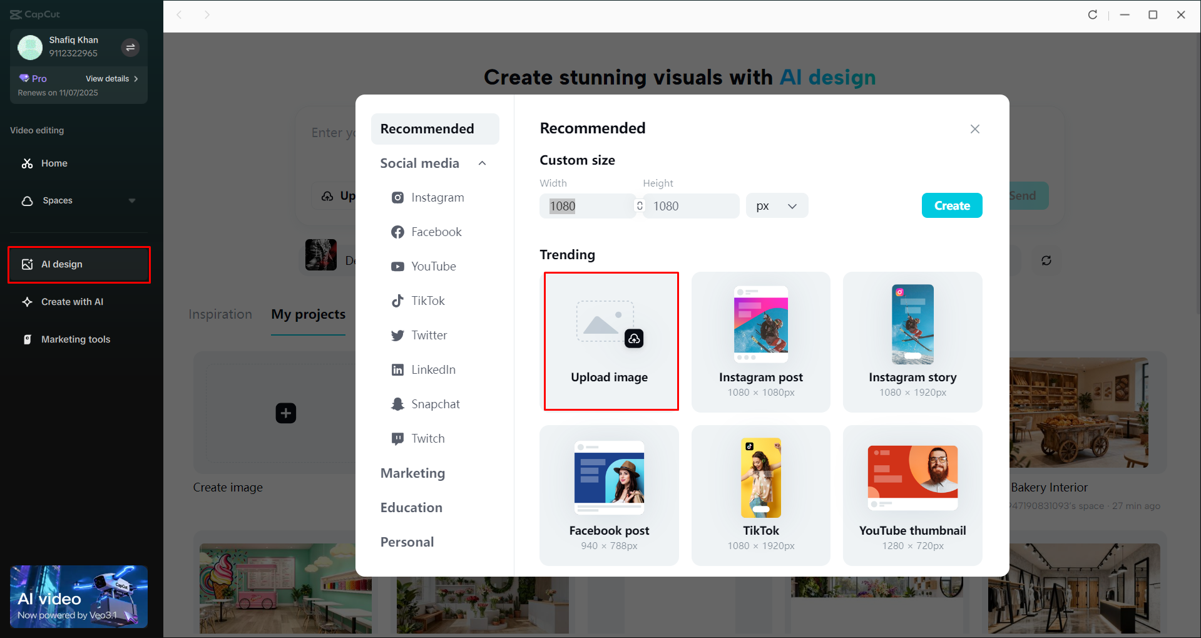This screenshot has width=1201, height=638.
Task: Switch to the Inspiration tab
Action: (x=220, y=314)
